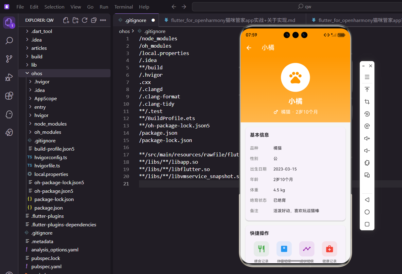
Task: Open the File menu
Action: (20, 7)
